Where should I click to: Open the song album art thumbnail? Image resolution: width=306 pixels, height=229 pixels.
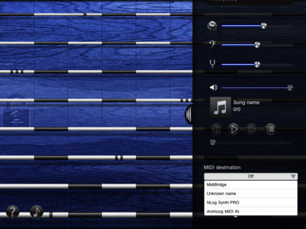click(x=221, y=107)
